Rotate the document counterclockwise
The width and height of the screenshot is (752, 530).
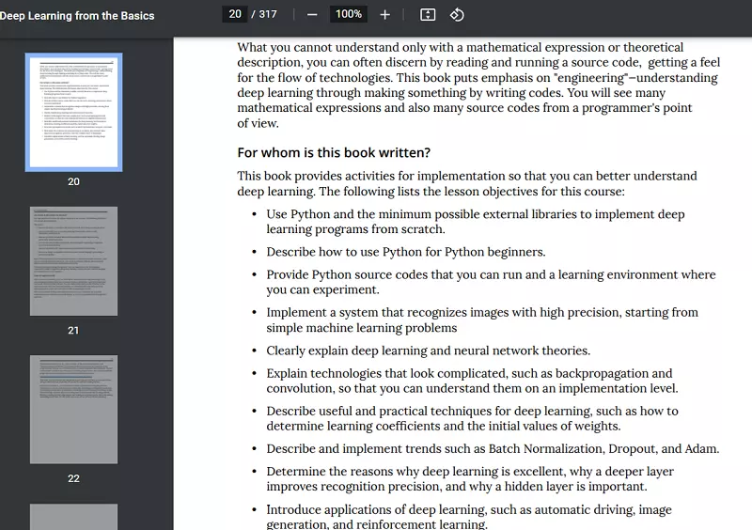[x=457, y=14]
